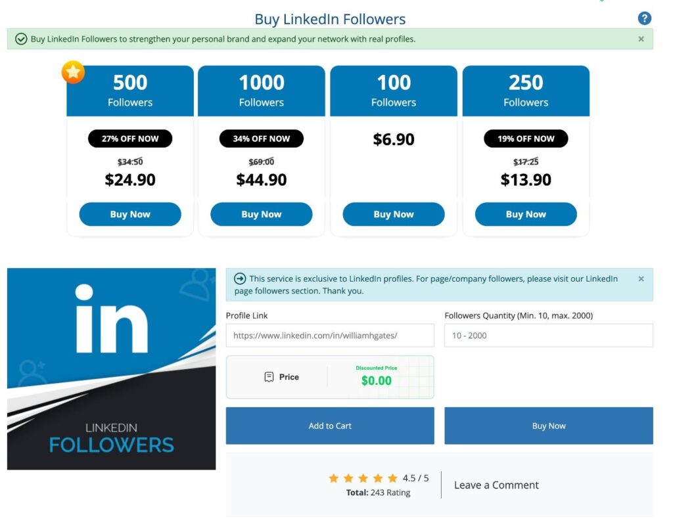Click the large Buy Now button beside Add to Cart
The height and width of the screenshot is (530, 673).
tap(548, 426)
